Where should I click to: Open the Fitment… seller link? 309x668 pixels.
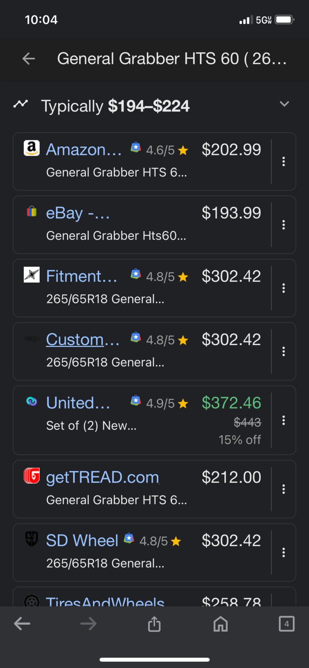[82, 276]
